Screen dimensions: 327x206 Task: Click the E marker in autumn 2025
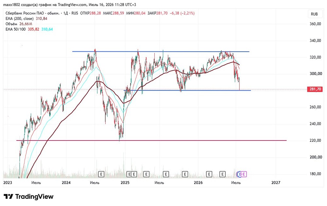185,174
